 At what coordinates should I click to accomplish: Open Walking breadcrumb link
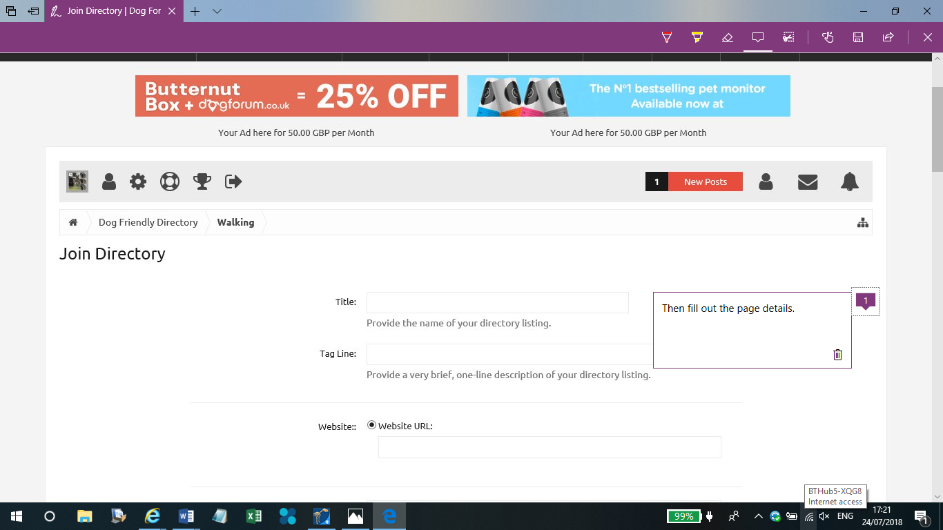point(235,222)
